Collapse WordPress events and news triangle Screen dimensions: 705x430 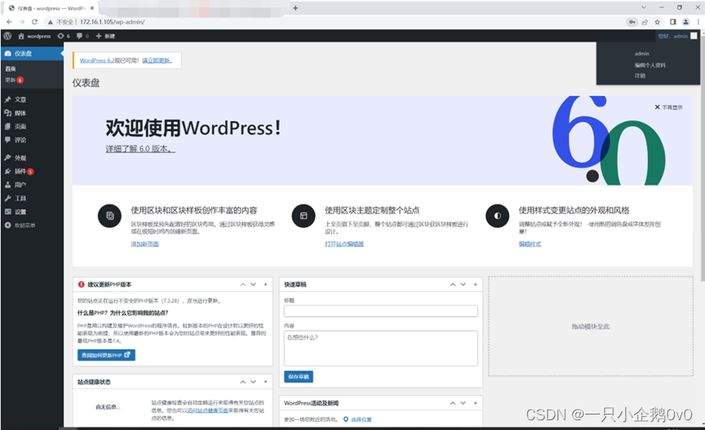[x=475, y=403]
